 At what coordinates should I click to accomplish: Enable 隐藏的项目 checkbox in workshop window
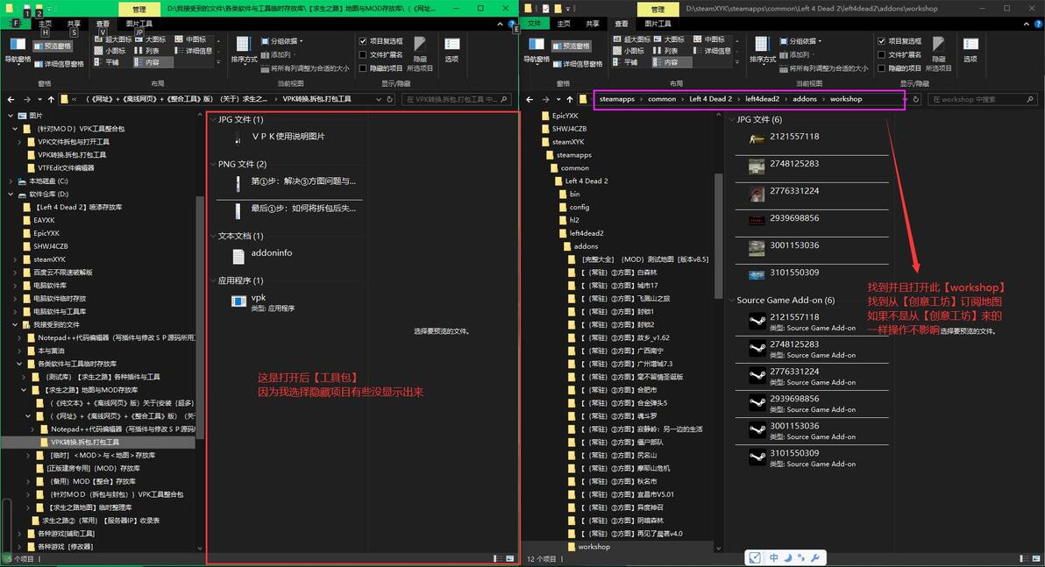882,68
